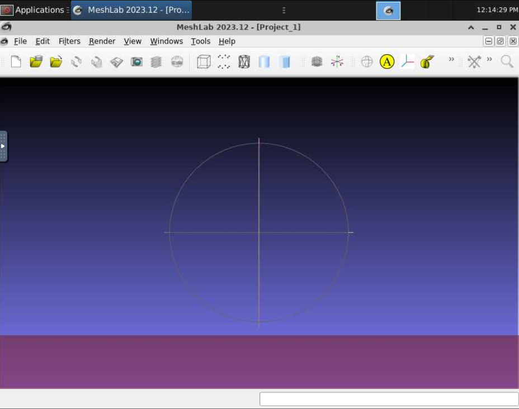Expand the first toolbar overflow chevron
This screenshot has width=519, height=409.
(451, 60)
